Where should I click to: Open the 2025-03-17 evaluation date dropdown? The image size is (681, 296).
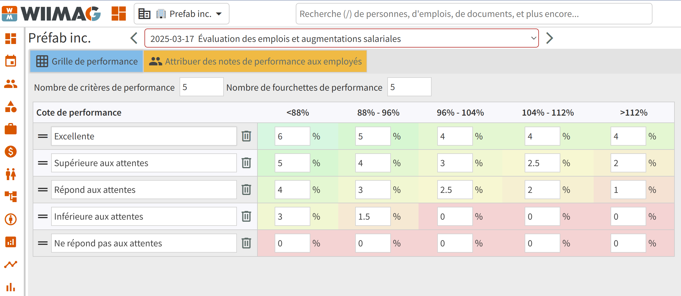coord(342,38)
